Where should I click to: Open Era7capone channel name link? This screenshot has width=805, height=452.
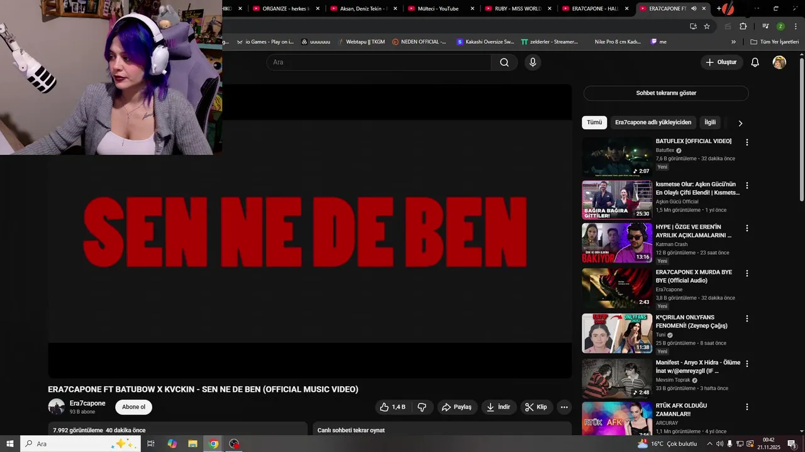[x=87, y=403]
